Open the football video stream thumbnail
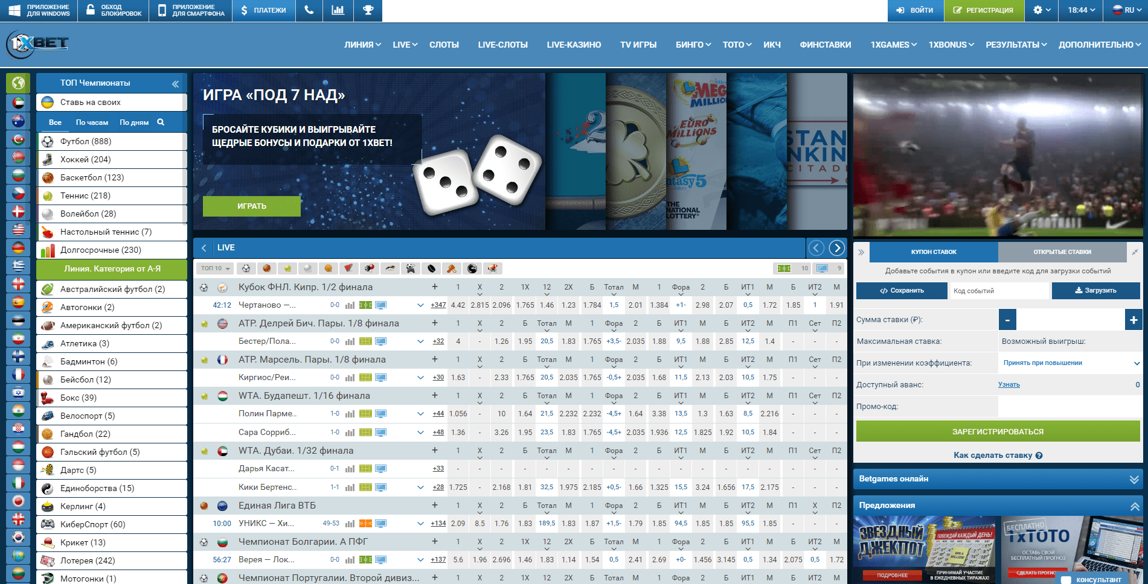The height and width of the screenshot is (584, 1148). pyautogui.click(x=998, y=155)
